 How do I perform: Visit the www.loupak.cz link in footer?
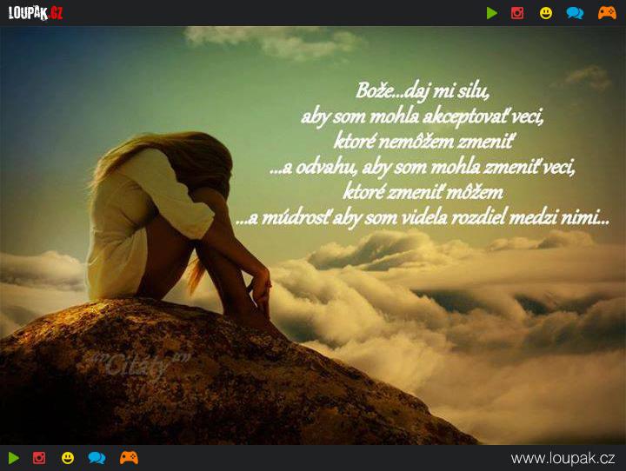point(563,458)
